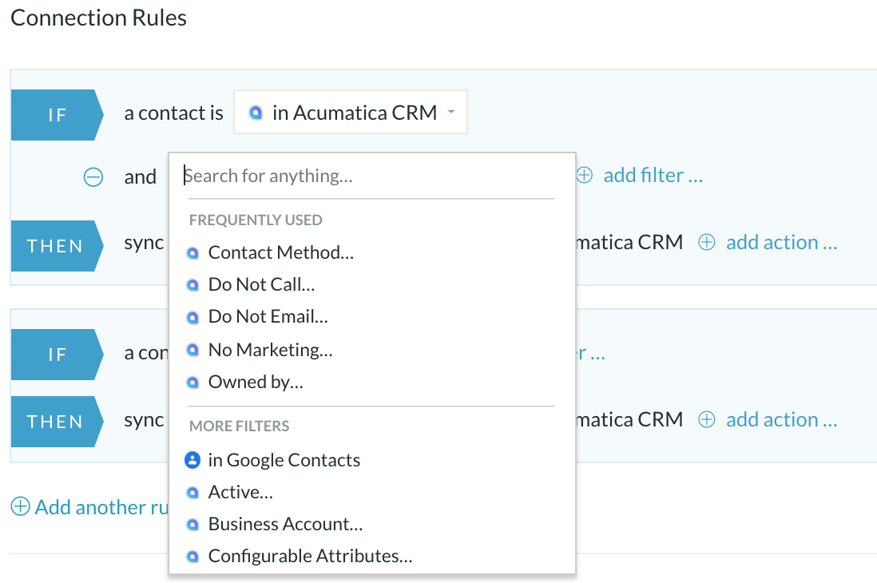Screen dimensions: 877x583
Task: Click the 'FREQUENTLY USED' section header
Action: click(256, 220)
